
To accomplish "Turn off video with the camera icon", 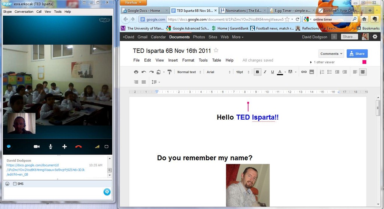I will (x=37, y=147).
